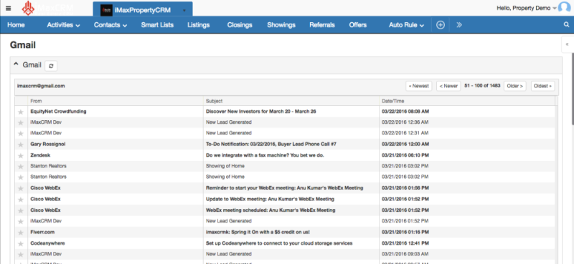Open the hamburger menu icon
The image size is (574, 264).
point(8,8)
